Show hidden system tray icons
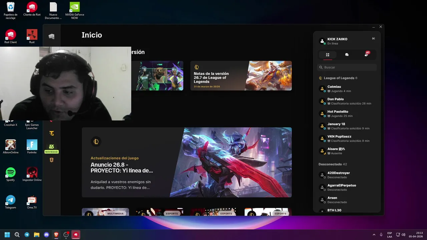The height and width of the screenshot is (240, 427). pos(374,235)
